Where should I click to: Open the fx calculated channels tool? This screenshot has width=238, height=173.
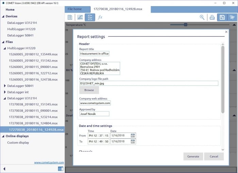pos(100,17)
